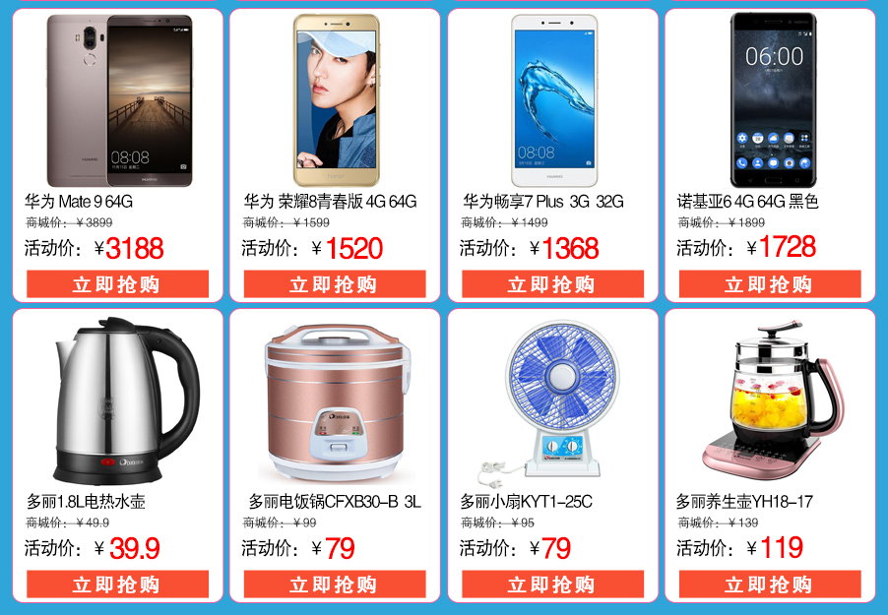Click 立即抢购 for 多丽养生壶YH18-17

click(770, 584)
